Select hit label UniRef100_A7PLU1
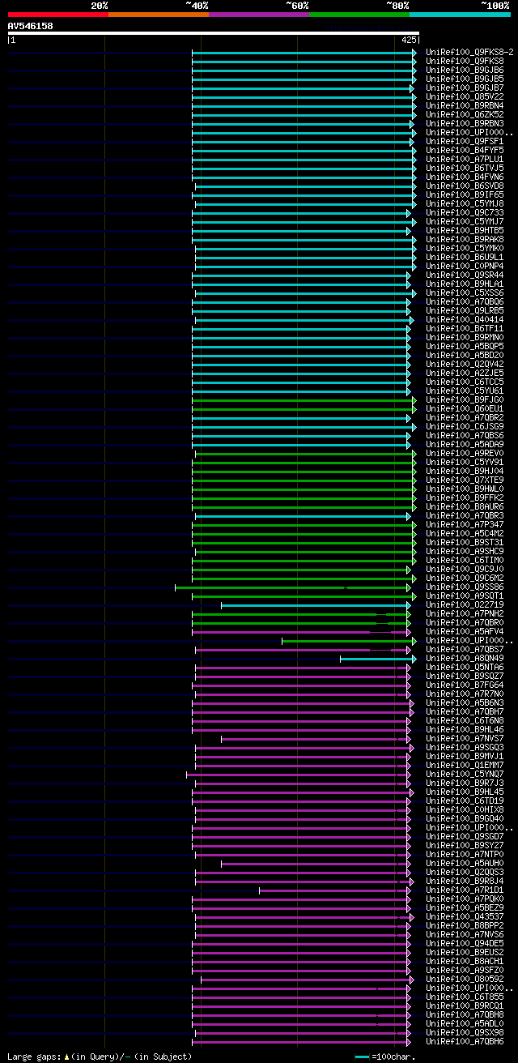 pos(465,159)
